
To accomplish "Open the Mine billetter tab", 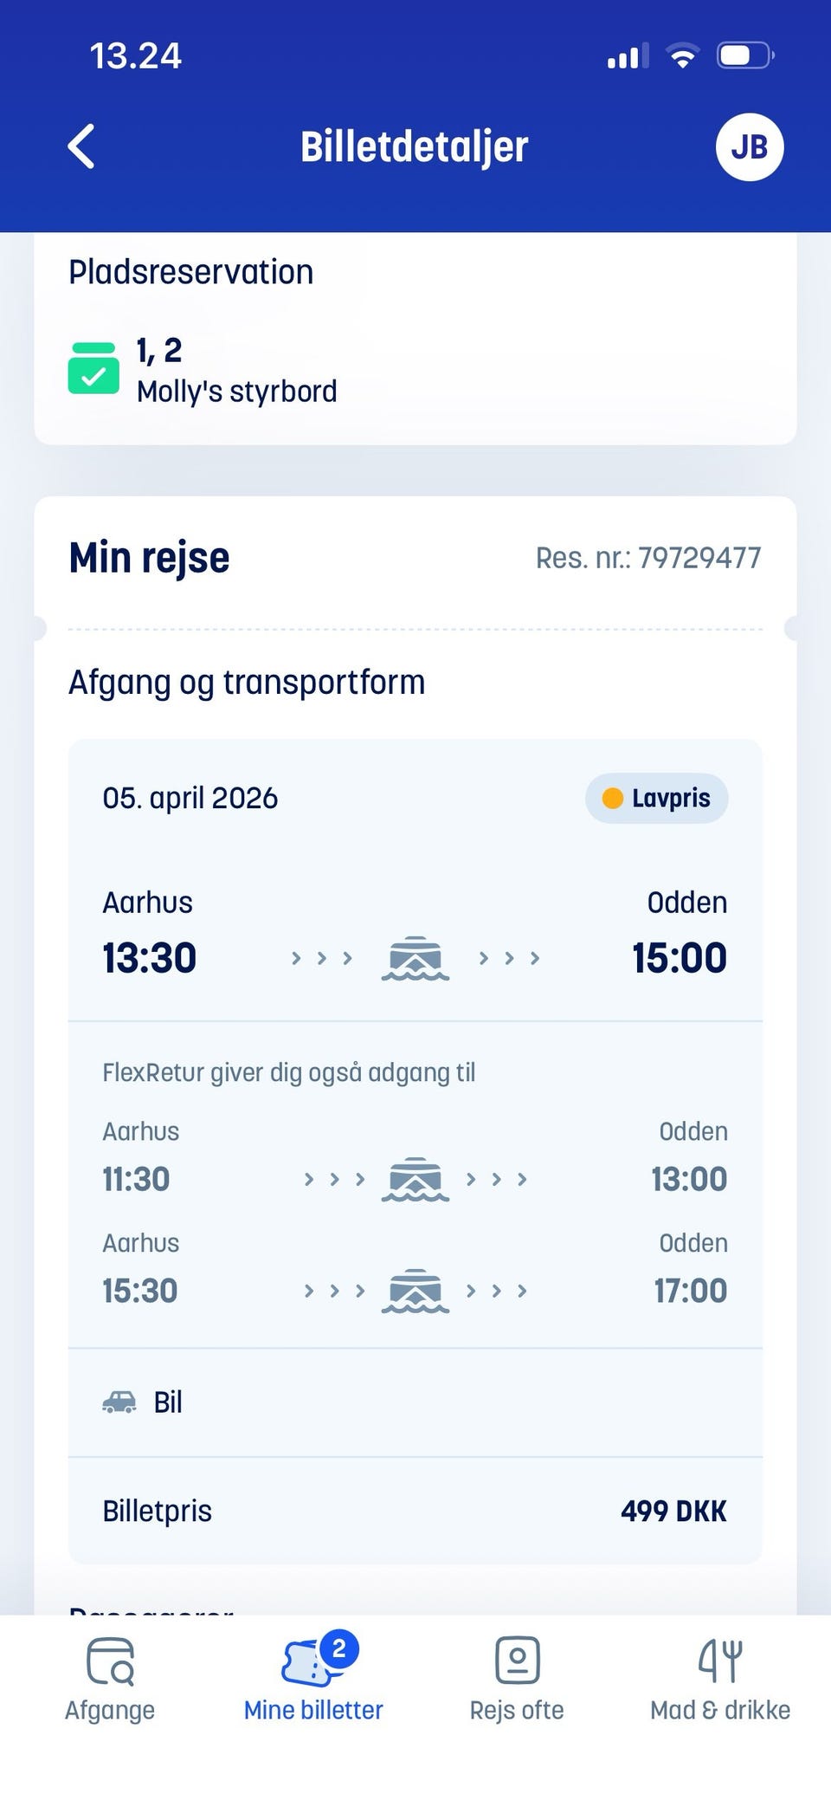I will click(x=313, y=1676).
